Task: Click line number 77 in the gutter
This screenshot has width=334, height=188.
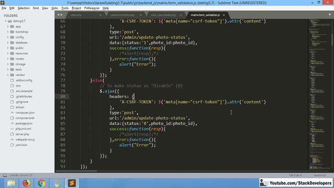Action: 63,80
